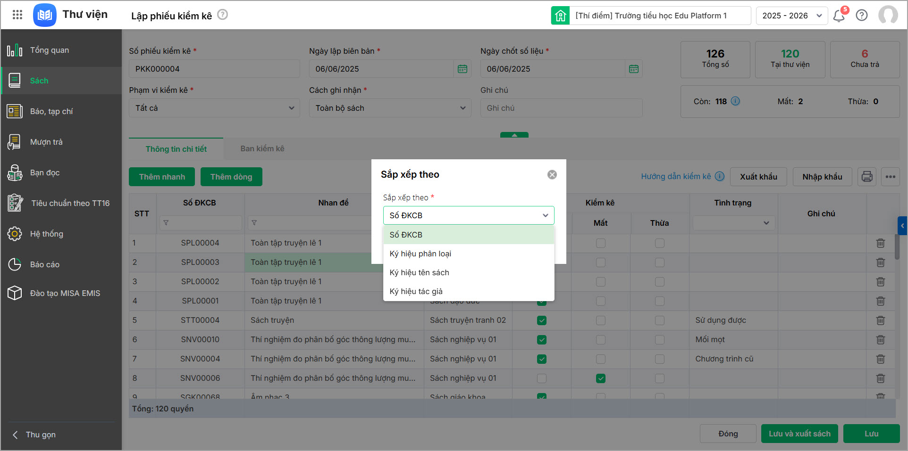This screenshot has width=908, height=451.
Task: Open the three-dot more options button
Action: pyautogui.click(x=891, y=177)
